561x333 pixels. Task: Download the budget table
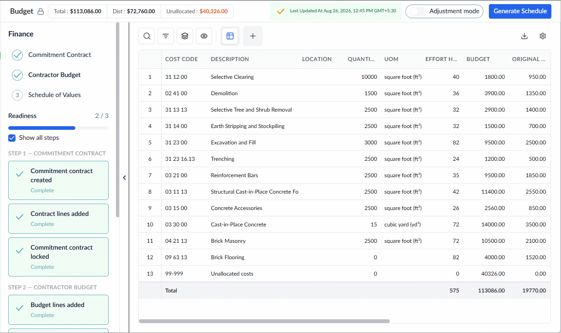click(524, 36)
